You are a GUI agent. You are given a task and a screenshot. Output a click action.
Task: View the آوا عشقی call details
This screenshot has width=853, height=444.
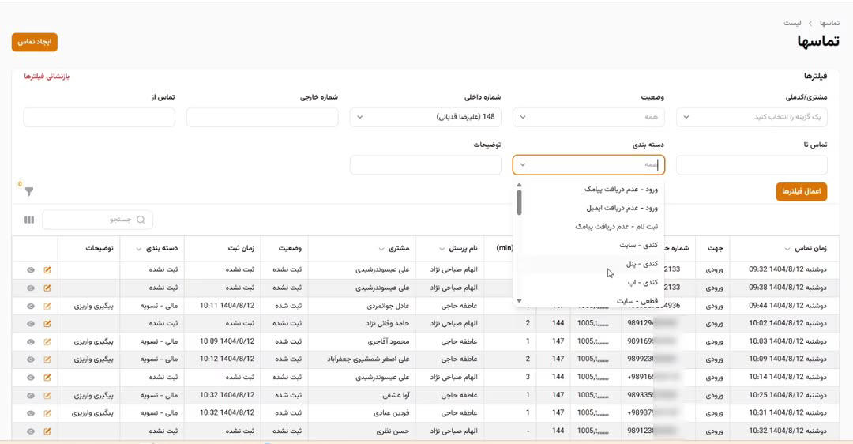31,396
